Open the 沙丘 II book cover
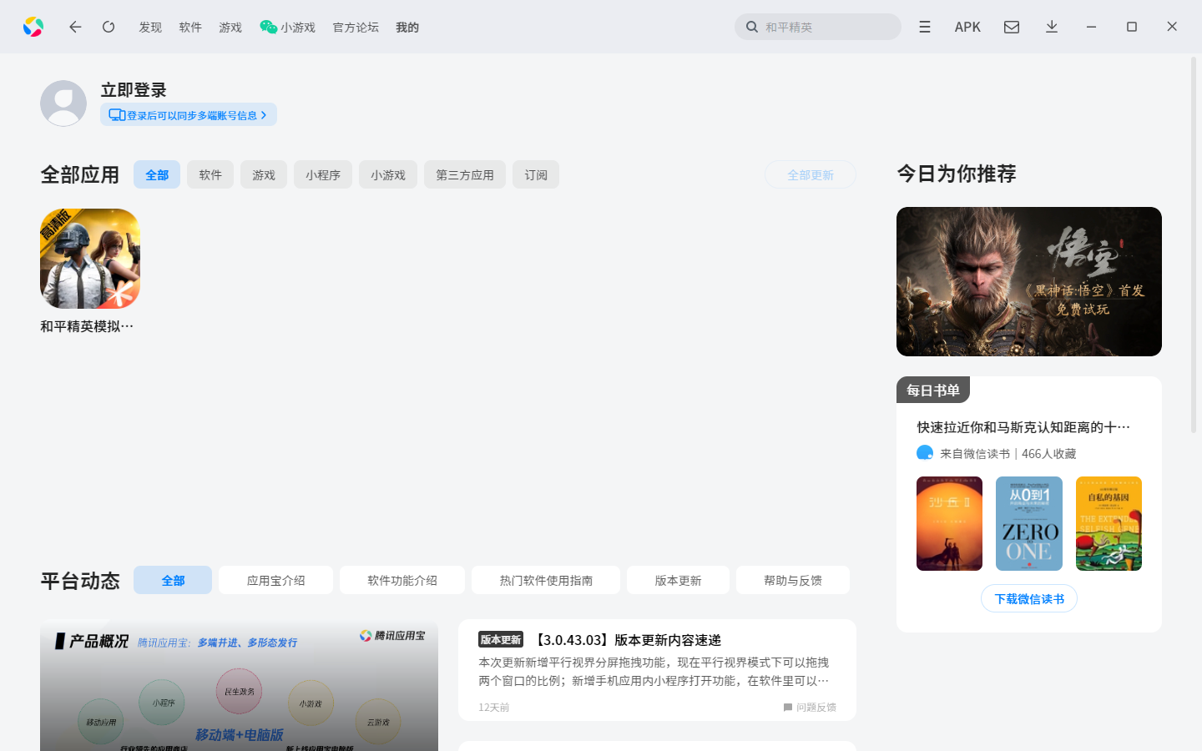Viewport: 1202px width, 751px height. click(949, 523)
